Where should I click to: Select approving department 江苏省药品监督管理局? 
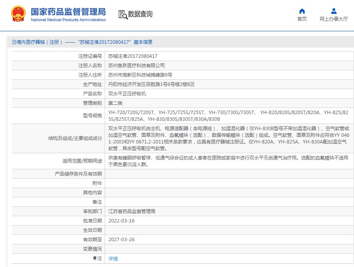click(x=132, y=211)
